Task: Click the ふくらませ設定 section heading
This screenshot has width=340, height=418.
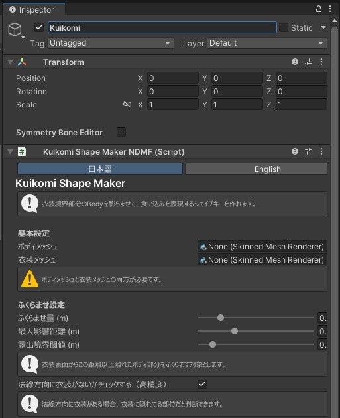Action: click(x=41, y=305)
